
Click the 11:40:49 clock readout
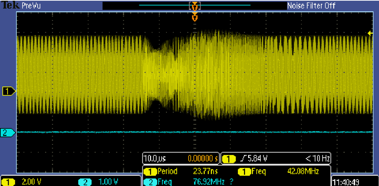click(345, 182)
